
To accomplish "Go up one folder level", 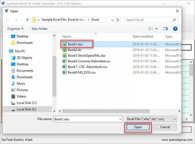I will (28, 20).
